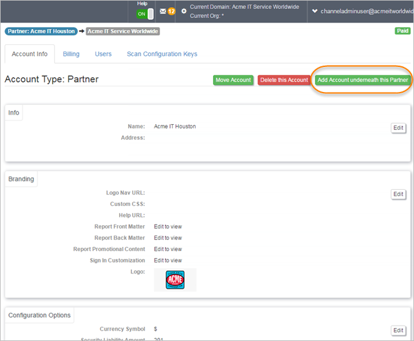Click the Partner: Acme IT Houston breadcrumb
414x341 pixels.
[x=41, y=31]
